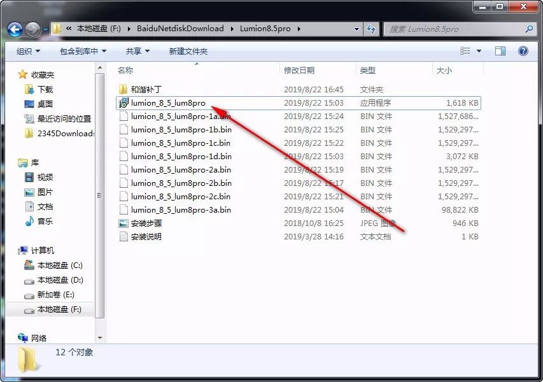
Task: Sort by the 类型 column header
Action: pos(367,70)
